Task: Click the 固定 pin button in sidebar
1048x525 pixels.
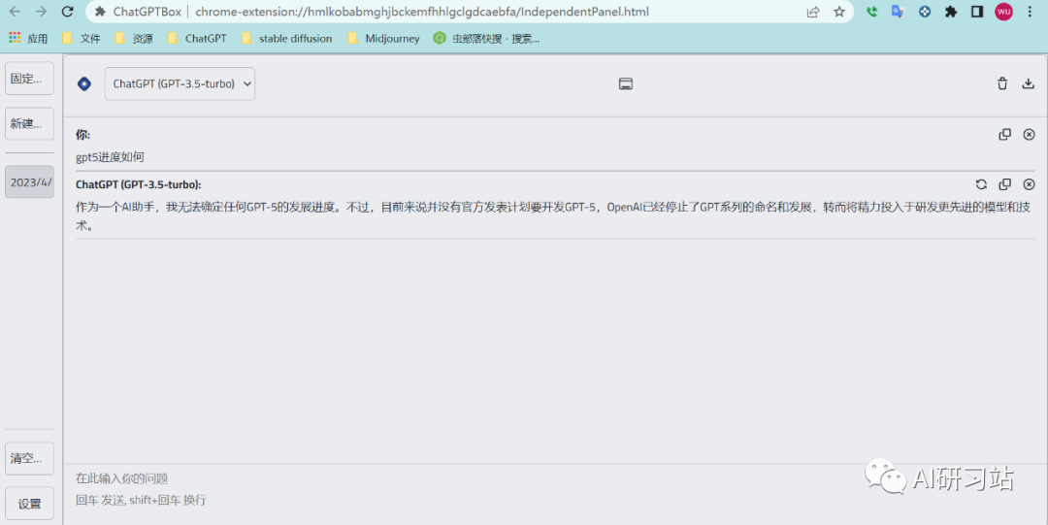Action: [29, 79]
